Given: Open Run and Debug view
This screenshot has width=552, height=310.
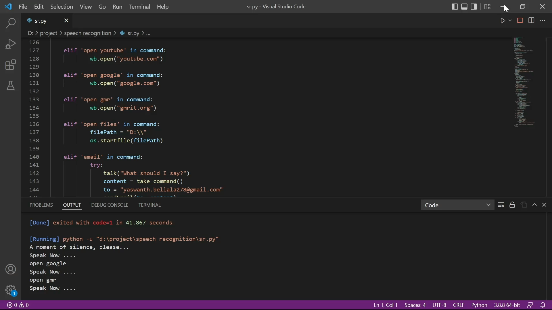Looking at the screenshot, I should point(11,44).
